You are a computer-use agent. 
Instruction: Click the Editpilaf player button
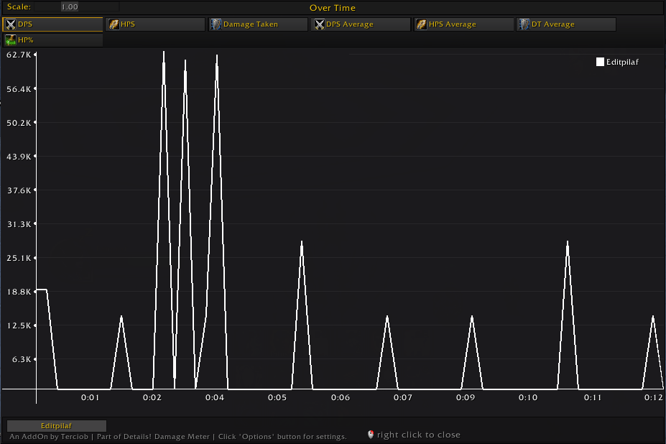(57, 426)
